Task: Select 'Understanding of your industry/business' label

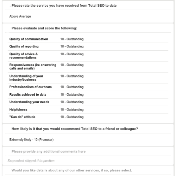Action: point(26,78)
